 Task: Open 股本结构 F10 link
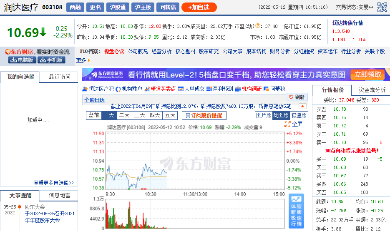[257, 51]
